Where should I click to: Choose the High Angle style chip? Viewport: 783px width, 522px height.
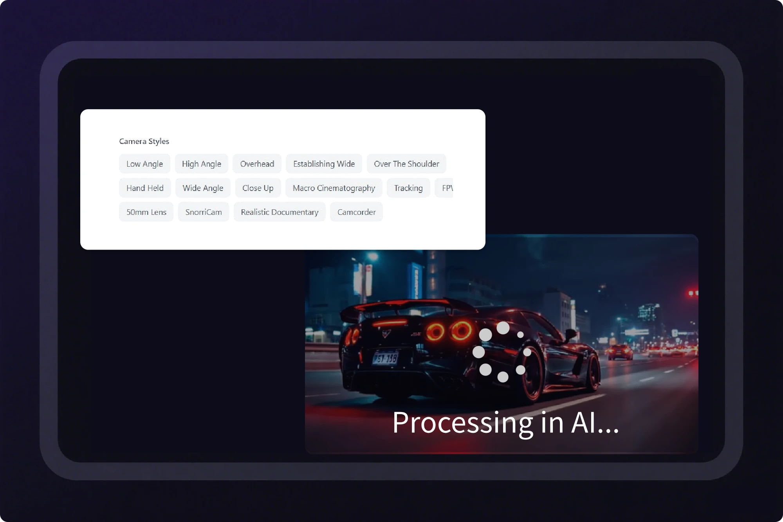coord(202,164)
